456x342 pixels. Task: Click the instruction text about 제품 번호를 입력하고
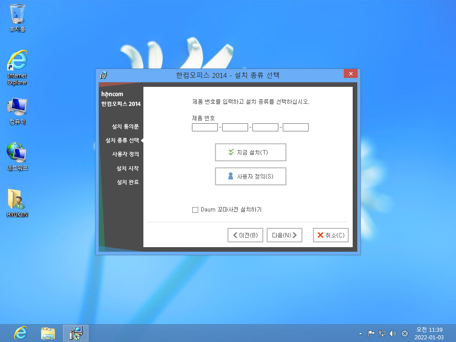point(251,102)
